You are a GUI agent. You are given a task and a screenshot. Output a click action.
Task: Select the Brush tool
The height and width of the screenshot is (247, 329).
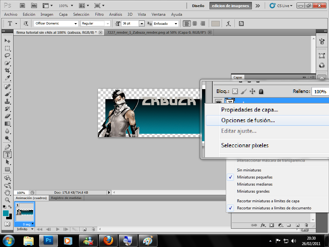pos(7,94)
